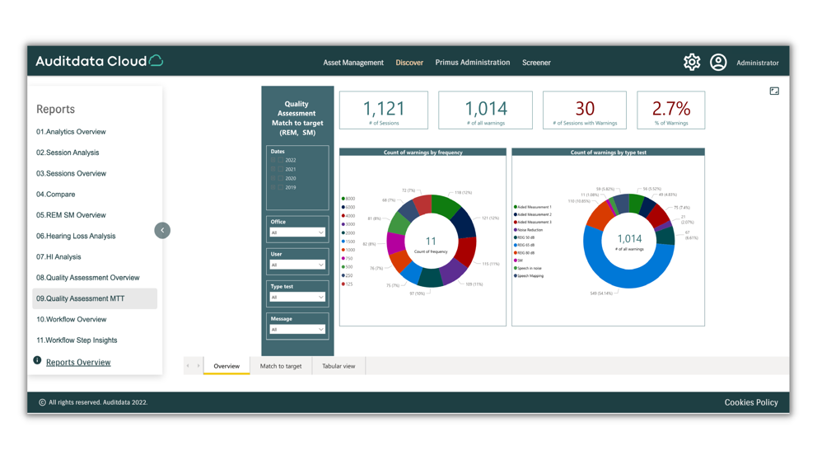This screenshot has height=460, width=817.
Task: Open the 10.Workflow Overview report
Action: 72,319
